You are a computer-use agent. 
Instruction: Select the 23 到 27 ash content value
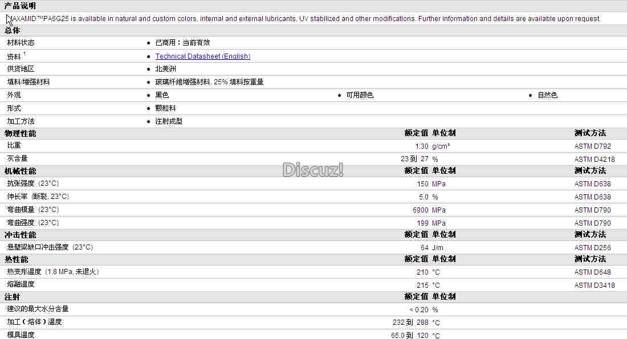[x=414, y=159]
